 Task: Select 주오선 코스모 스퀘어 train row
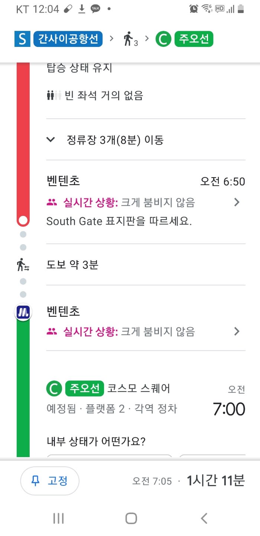tap(146, 398)
